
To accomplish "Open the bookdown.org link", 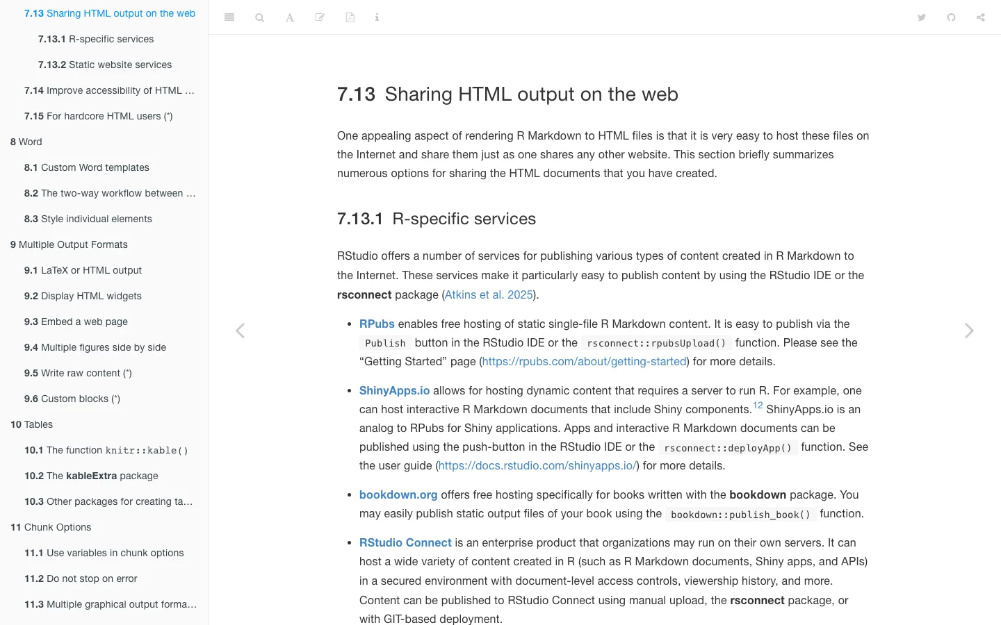I will click(398, 494).
